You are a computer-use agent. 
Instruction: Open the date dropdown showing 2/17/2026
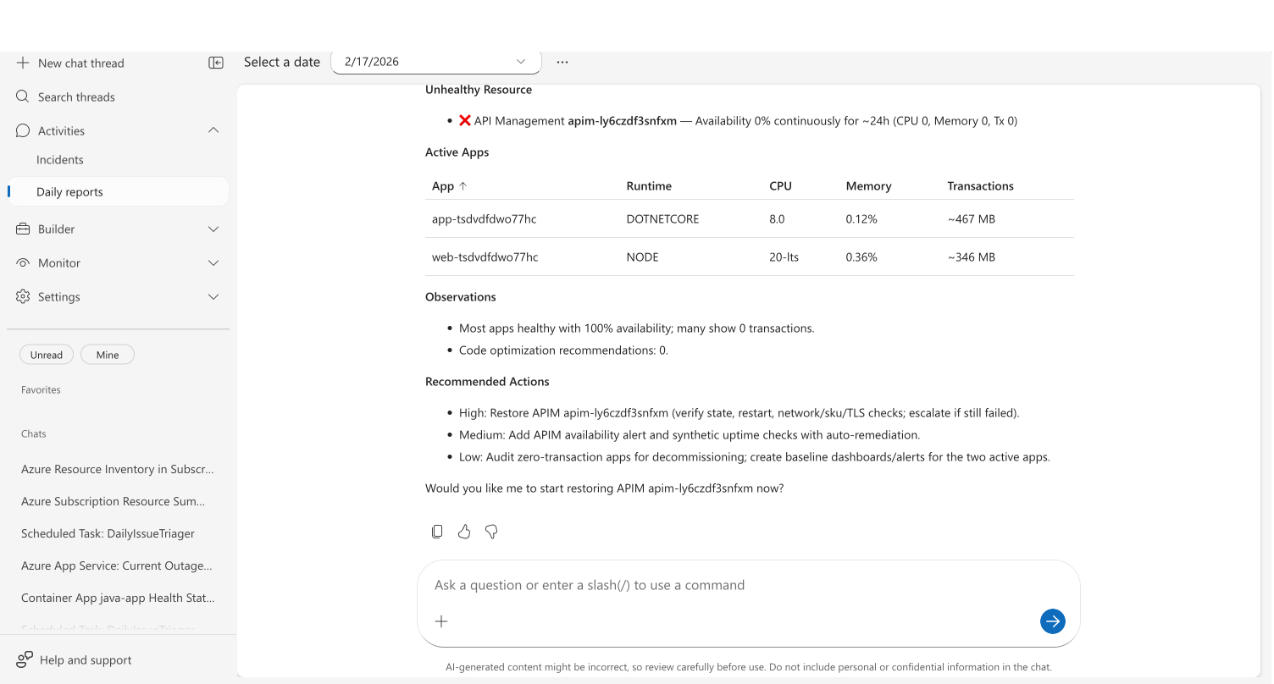coord(436,62)
